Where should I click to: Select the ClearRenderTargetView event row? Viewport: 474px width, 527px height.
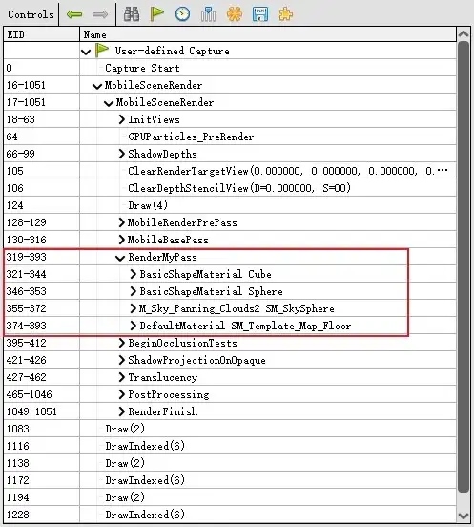pos(230,171)
